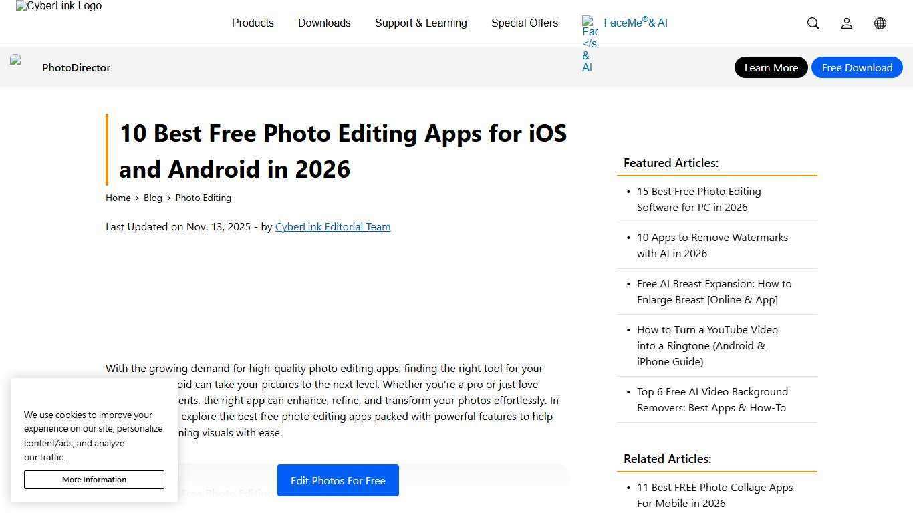The image size is (913, 513).
Task: Click the Home breadcrumb link
Action: (x=118, y=198)
